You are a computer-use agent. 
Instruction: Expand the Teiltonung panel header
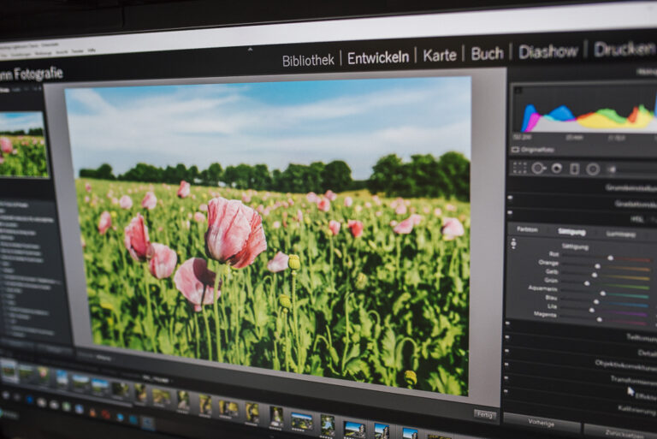[x=642, y=337]
